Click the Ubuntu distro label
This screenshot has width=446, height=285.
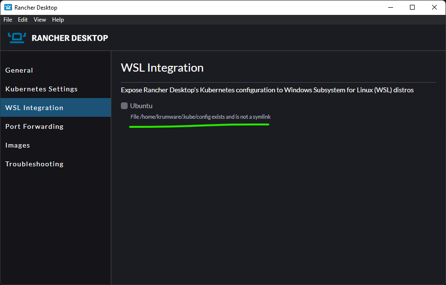tap(141, 106)
